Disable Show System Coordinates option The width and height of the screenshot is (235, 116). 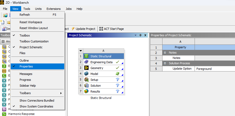[x=36, y=106]
